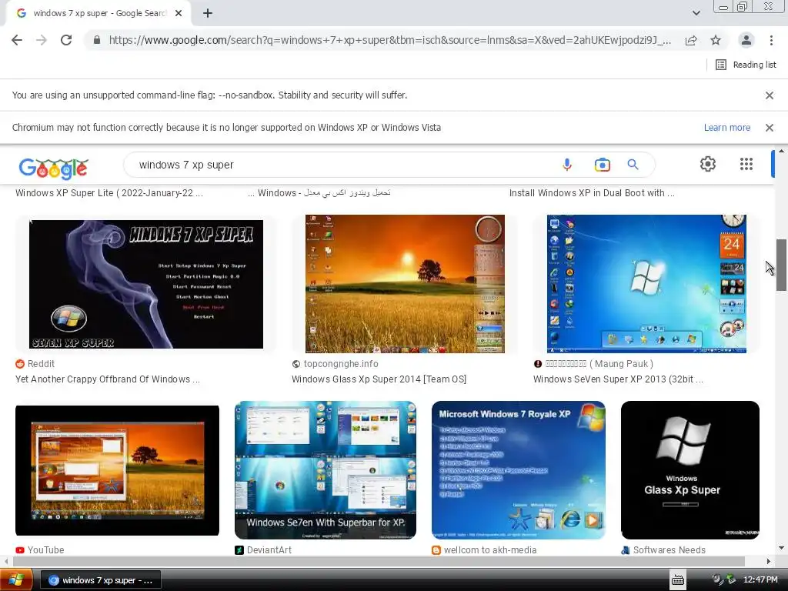The height and width of the screenshot is (591, 788).
Task: Start voice search with microphone
Action: (567, 165)
